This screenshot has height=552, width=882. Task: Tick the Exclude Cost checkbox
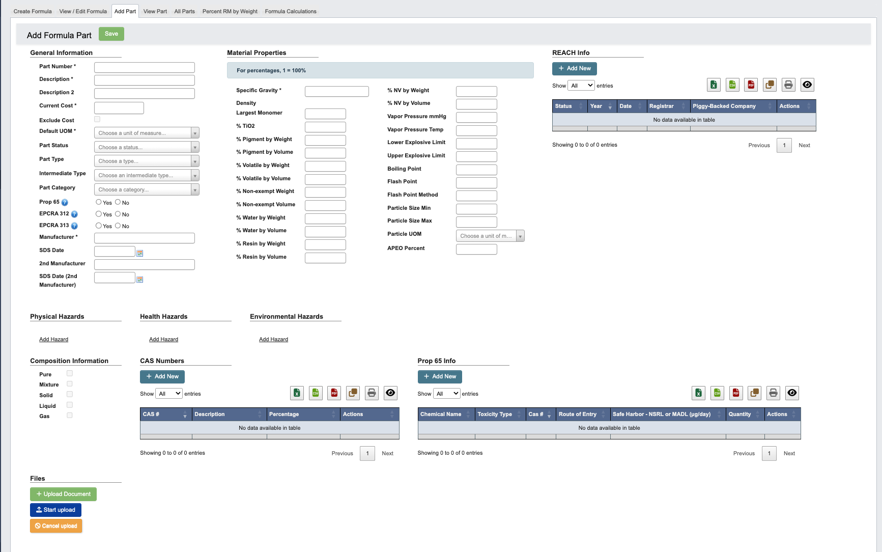pyautogui.click(x=97, y=119)
